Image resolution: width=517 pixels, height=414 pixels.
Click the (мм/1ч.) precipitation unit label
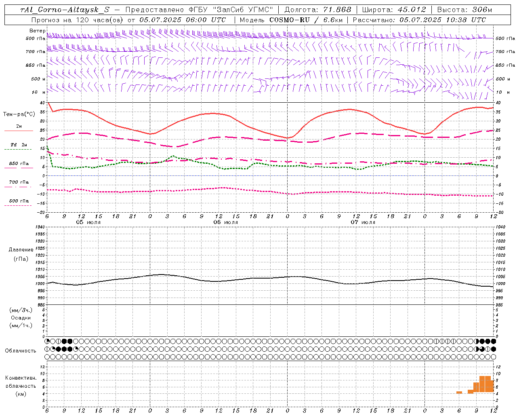pos(21,325)
